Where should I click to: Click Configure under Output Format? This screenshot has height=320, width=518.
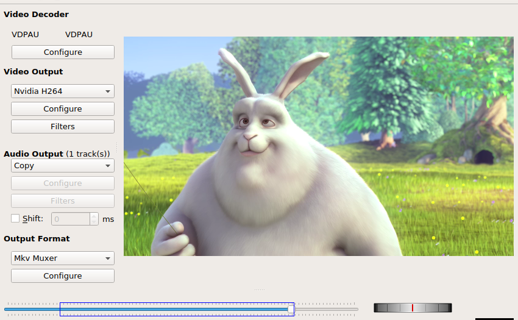point(63,276)
